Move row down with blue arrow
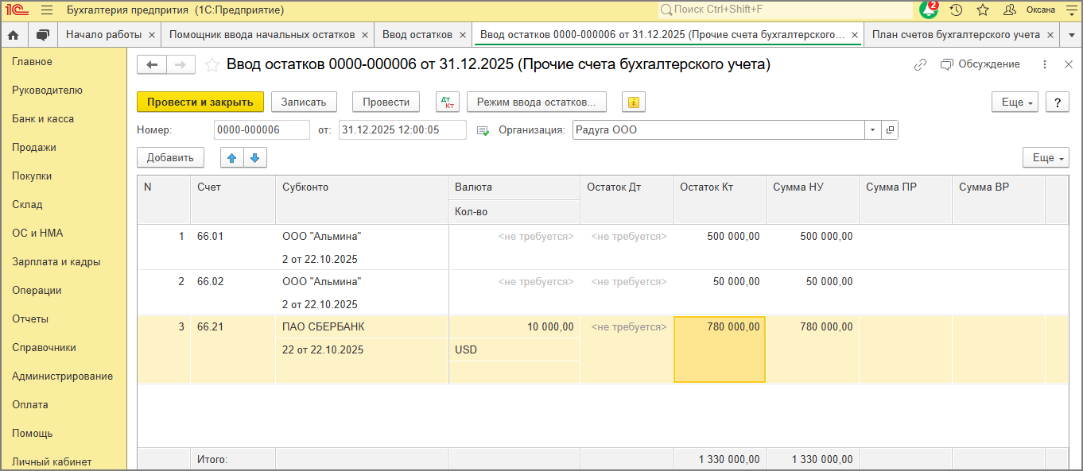Screen dimensions: 1083x471 [254, 157]
